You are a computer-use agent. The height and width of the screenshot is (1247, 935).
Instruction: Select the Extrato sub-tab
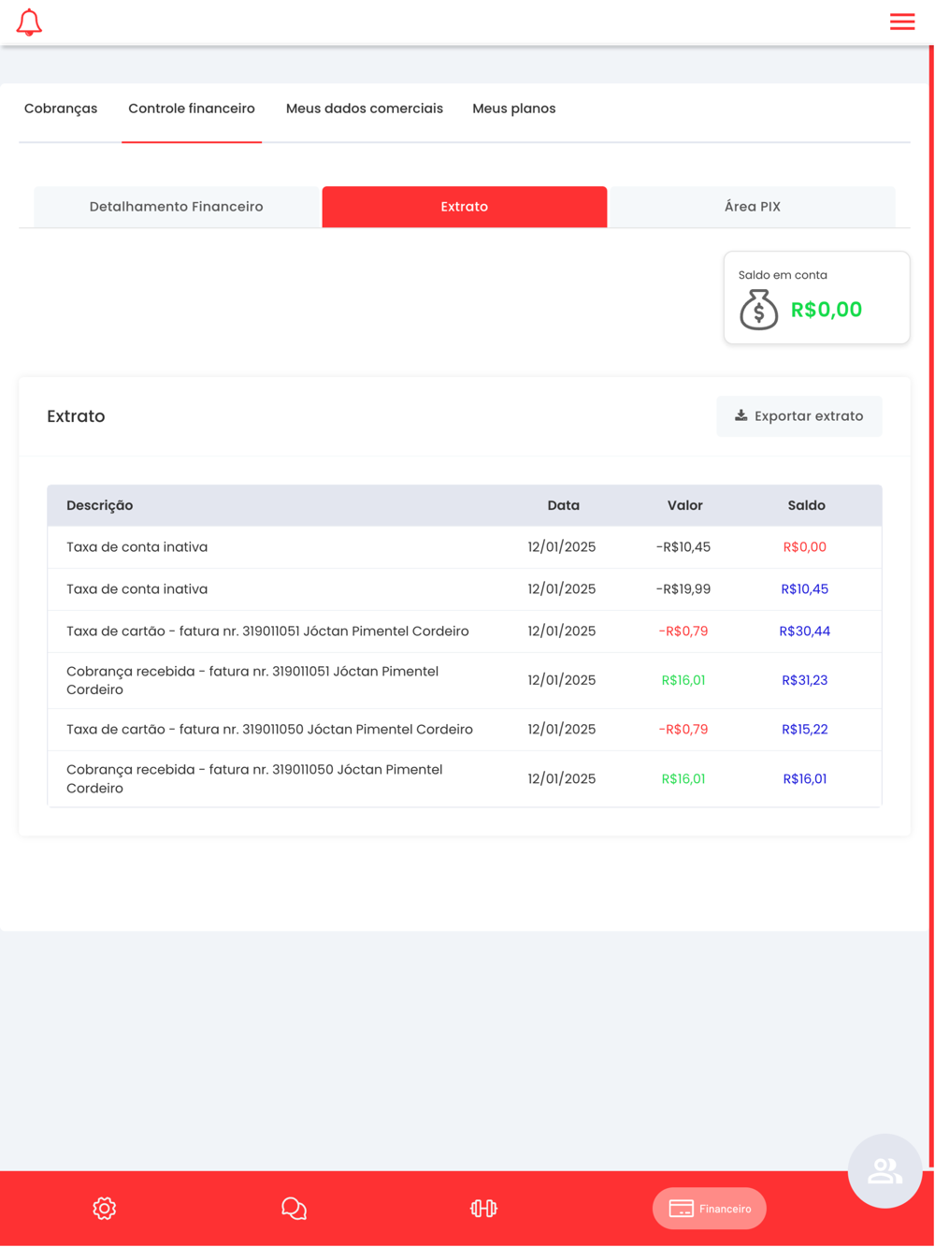coord(465,207)
